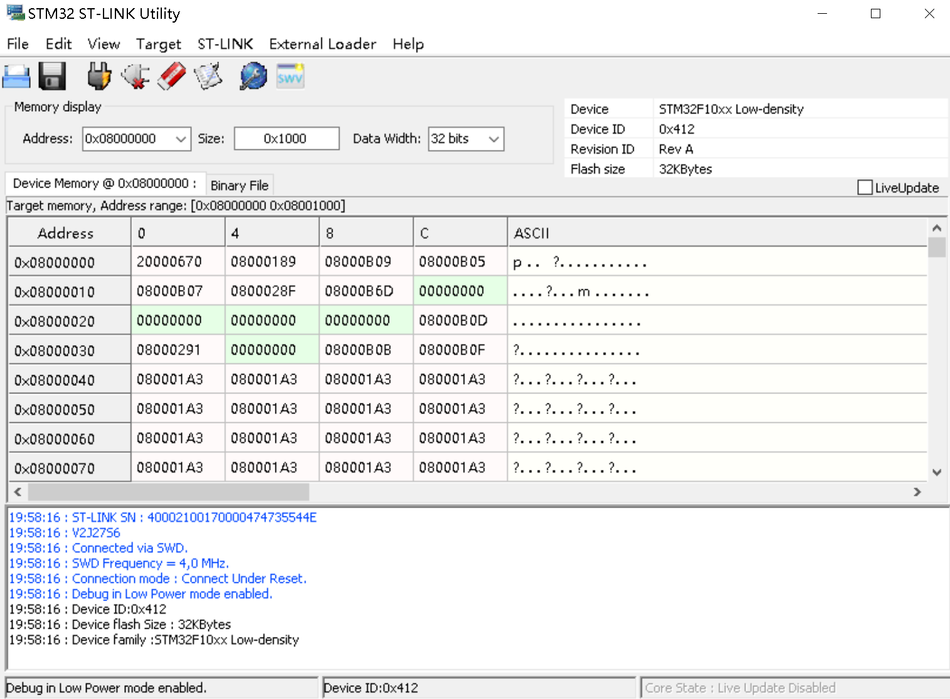Open the Program verify notepad icon
950x699 pixels.
208,77
